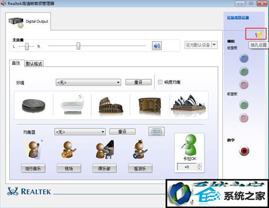Switch to the 默认格式 tab
This screenshot has height=208, width=269.
pyautogui.click(x=34, y=64)
